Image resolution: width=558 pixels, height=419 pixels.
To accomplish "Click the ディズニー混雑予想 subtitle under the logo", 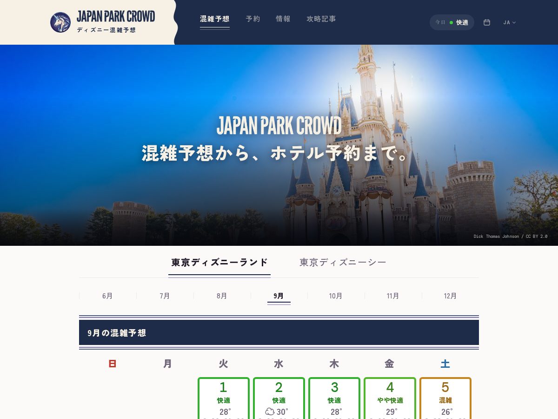I will [106, 30].
